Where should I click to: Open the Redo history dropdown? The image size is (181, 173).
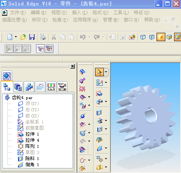point(103,37)
